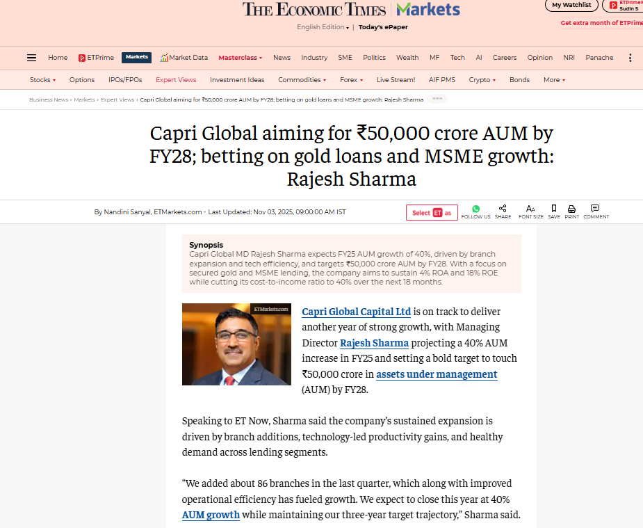Open the Commodities dropdown menu
Image resolution: width=643 pixels, height=528 pixels.
pyautogui.click(x=302, y=80)
